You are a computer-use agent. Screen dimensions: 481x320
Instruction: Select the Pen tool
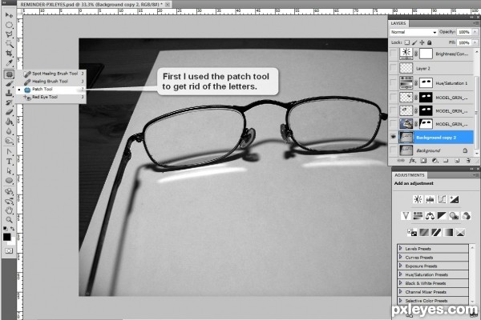9,151
